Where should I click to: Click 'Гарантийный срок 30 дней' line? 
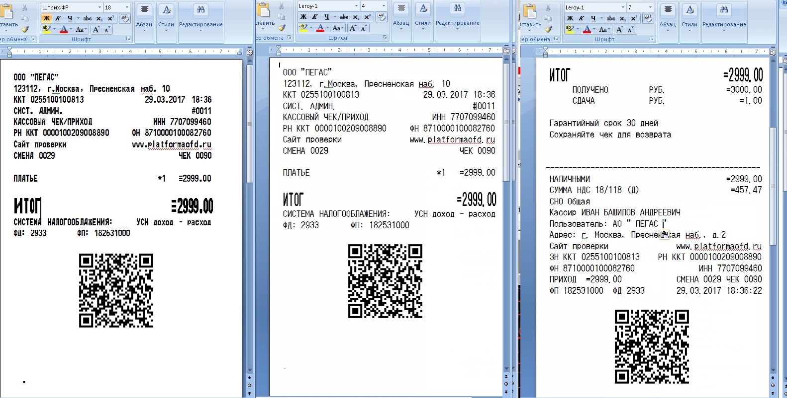[603, 123]
